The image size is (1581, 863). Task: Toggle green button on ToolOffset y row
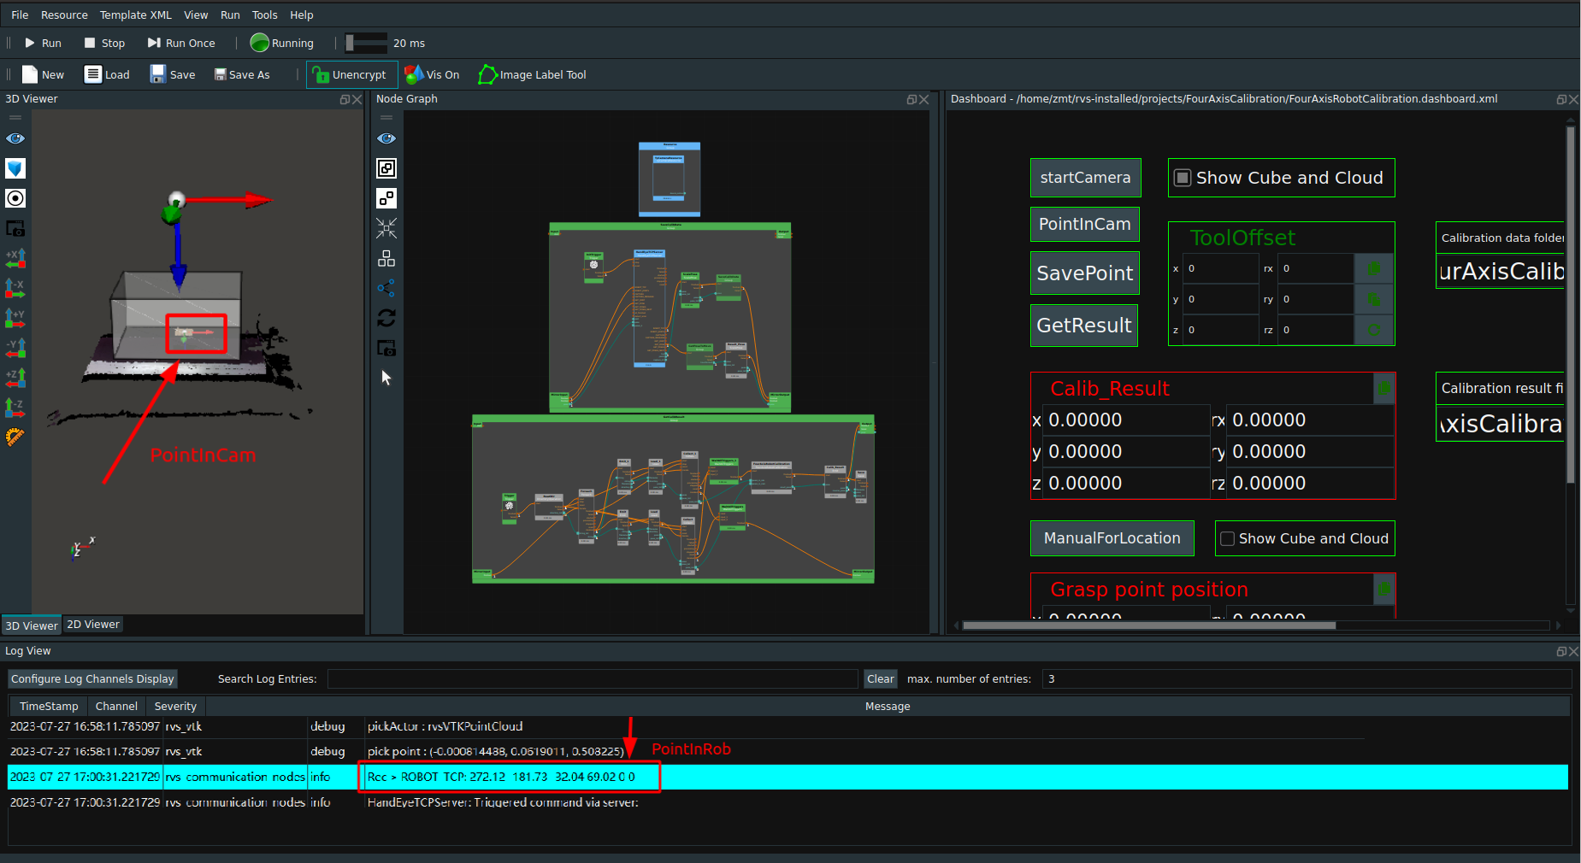coord(1374,299)
